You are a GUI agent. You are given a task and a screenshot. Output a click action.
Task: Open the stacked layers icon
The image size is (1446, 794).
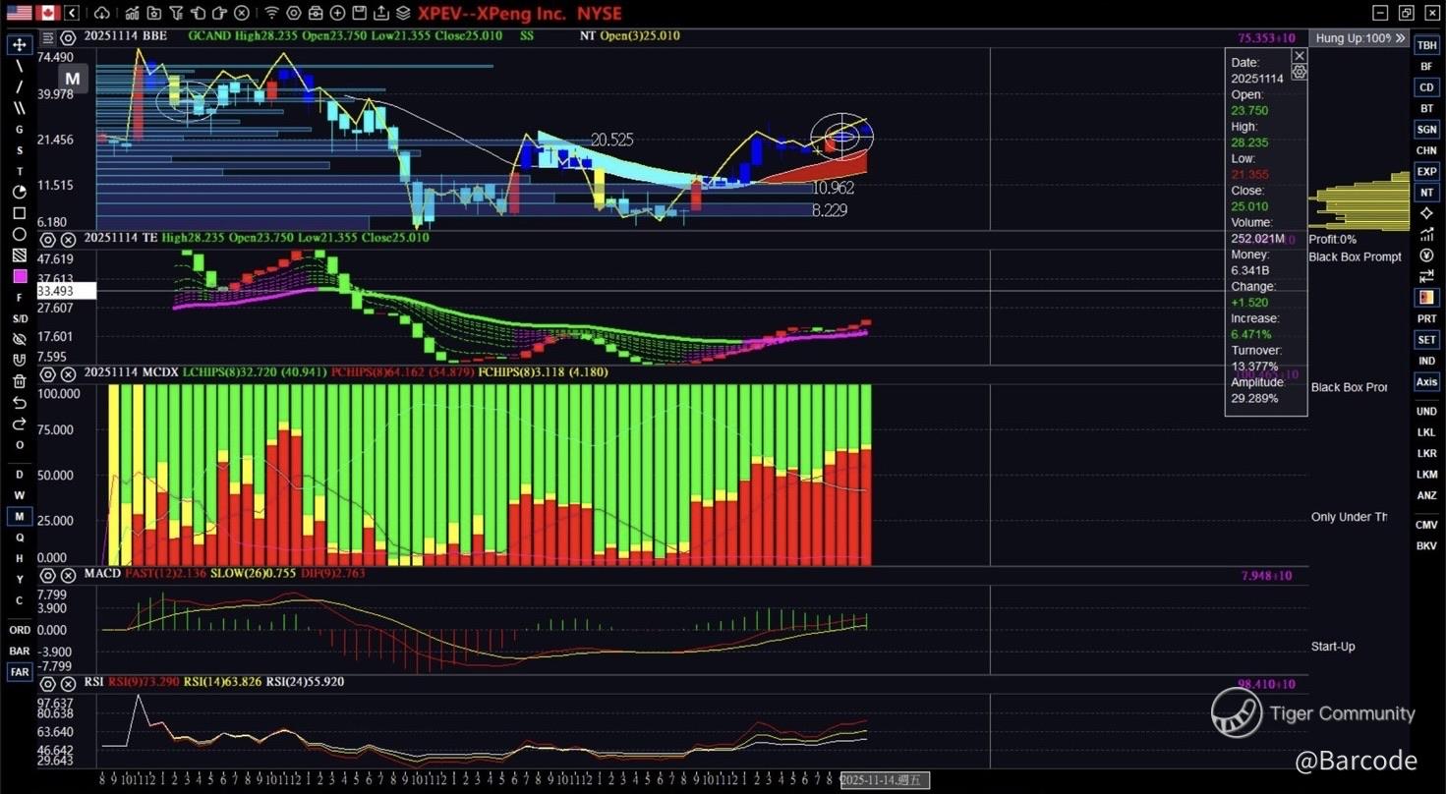[x=402, y=13]
